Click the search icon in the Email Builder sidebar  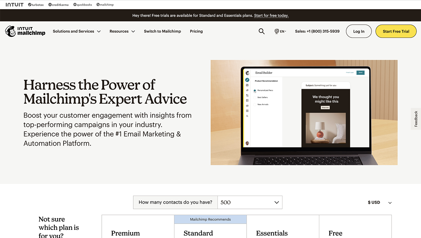click(247, 116)
